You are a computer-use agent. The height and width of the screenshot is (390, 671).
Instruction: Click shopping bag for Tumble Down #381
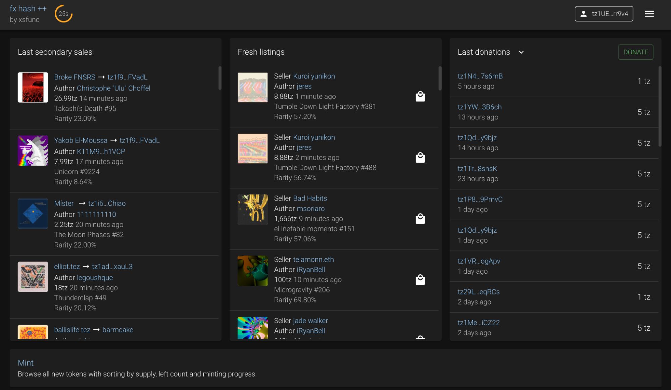[x=420, y=97]
